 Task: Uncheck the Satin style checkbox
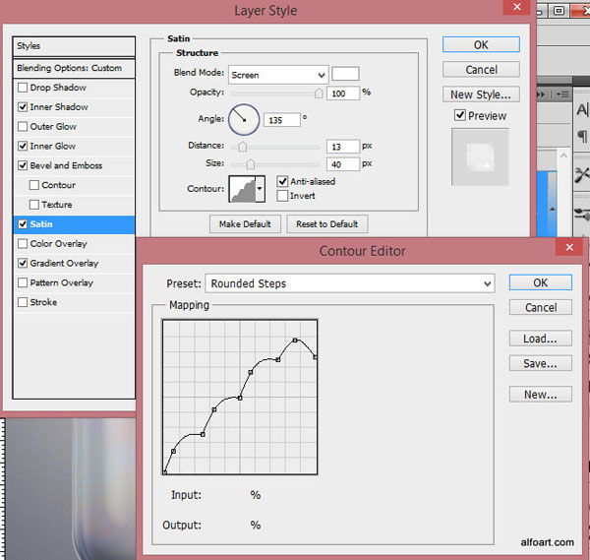point(23,224)
